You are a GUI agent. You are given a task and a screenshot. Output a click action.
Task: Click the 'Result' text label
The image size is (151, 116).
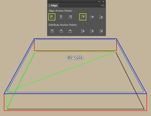(x=75, y=58)
